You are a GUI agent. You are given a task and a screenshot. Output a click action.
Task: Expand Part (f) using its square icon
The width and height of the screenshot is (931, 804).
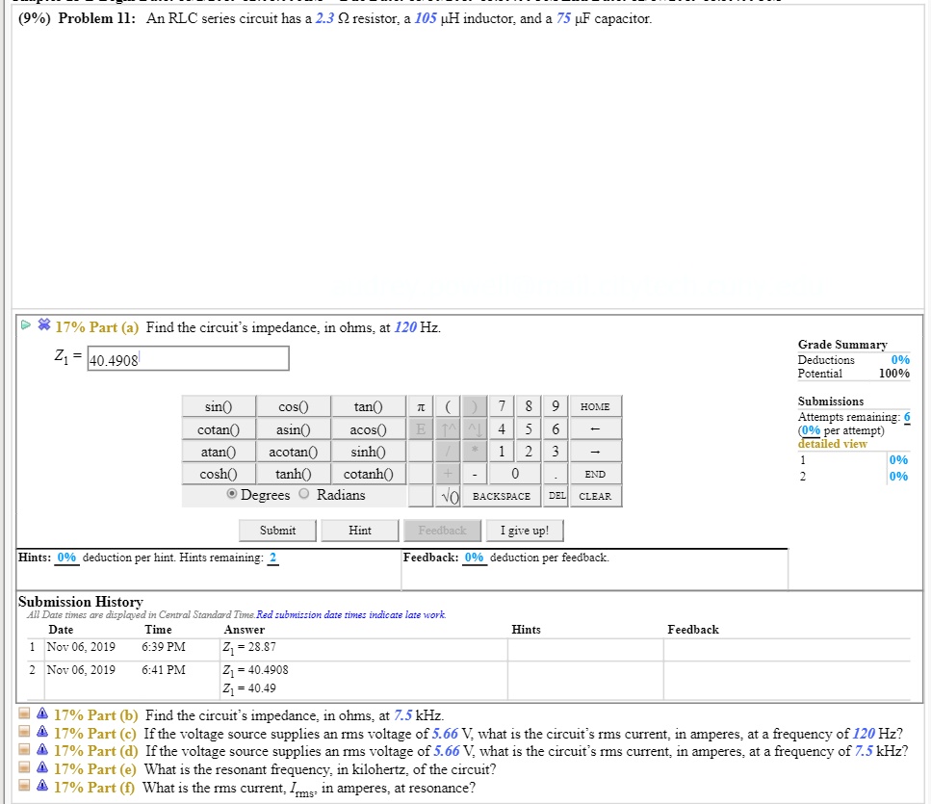27,788
